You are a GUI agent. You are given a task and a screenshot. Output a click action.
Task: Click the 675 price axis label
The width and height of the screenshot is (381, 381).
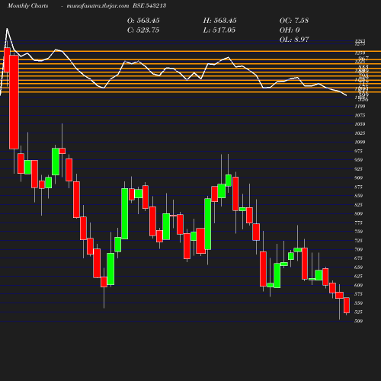pyautogui.click(x=359, y=258)
